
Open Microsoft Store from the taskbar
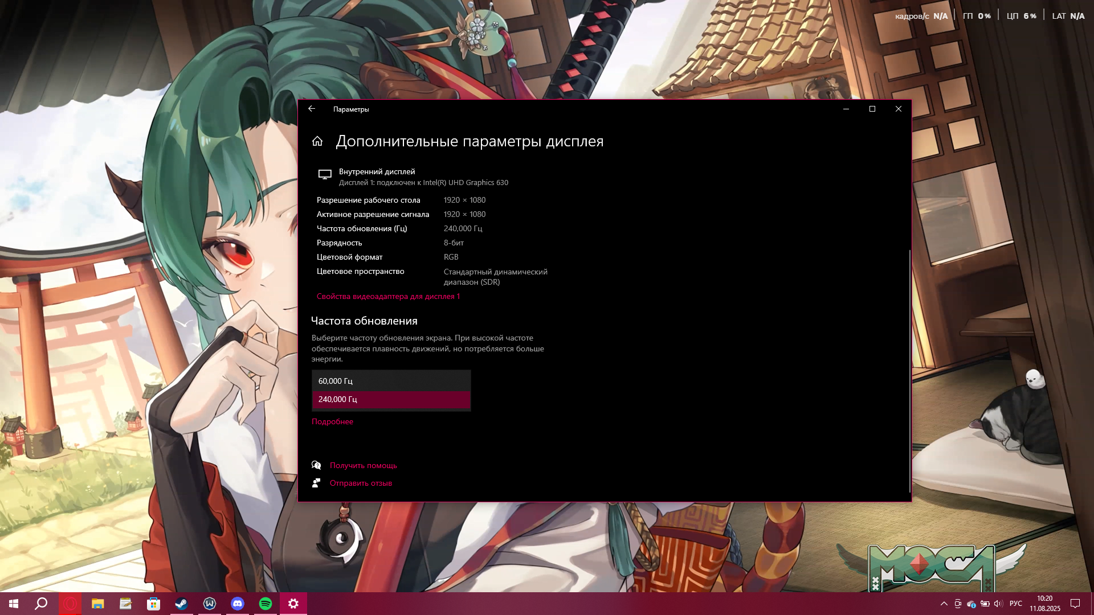point(153,604)
